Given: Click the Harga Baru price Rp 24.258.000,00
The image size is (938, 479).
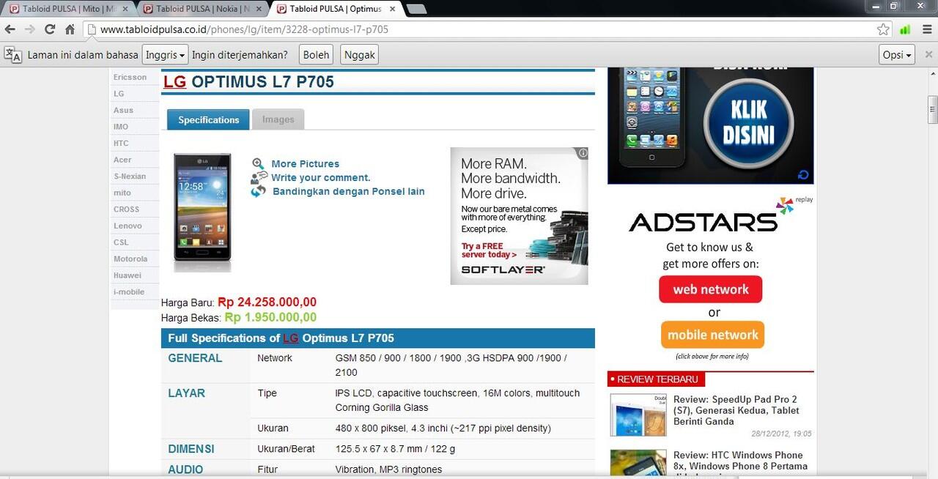Looking at the screenshot, I should click(267, 302).
